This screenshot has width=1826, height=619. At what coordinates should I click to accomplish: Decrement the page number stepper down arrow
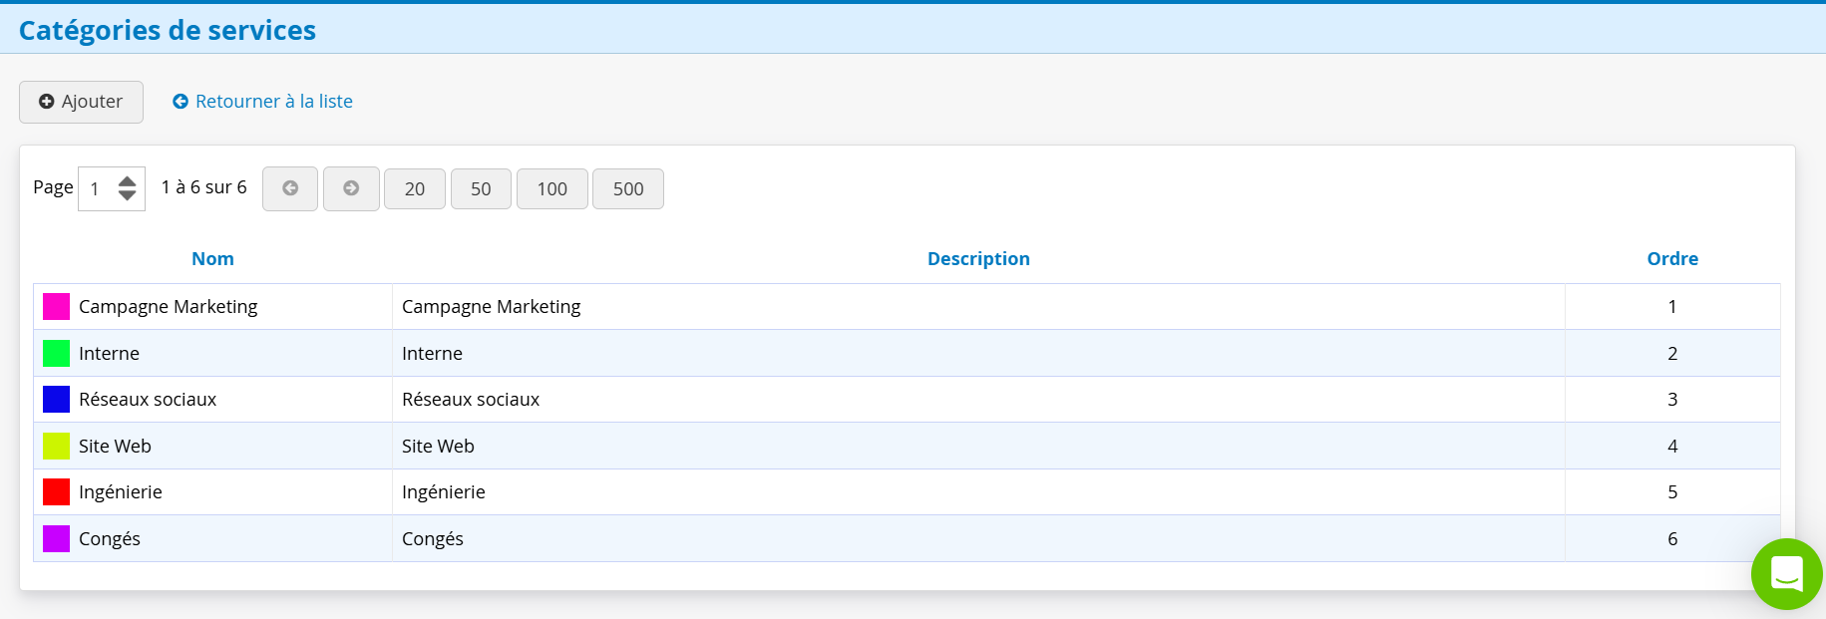[x=127, y=195]
